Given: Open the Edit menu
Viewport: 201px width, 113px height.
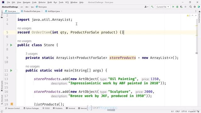Looking at the screenshot, I should [13, 2].
